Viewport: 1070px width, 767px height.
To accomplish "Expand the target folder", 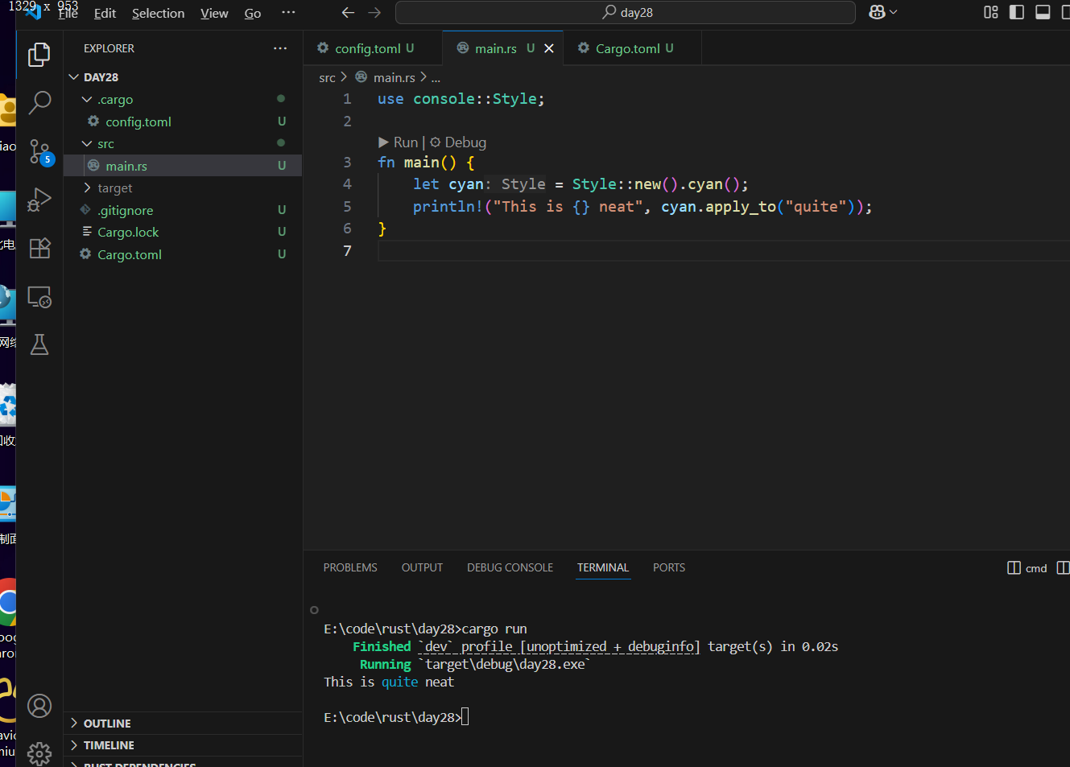I will [114, 188].
